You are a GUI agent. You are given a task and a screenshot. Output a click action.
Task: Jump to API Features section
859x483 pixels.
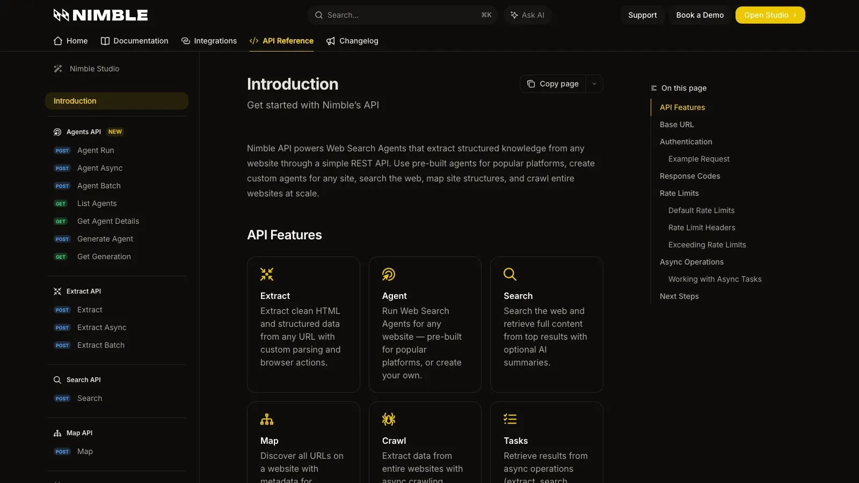pos(682,107)
